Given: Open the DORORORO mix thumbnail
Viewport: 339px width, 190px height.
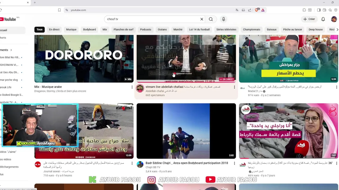Looking at the screenshot, I should click(84, 59).
